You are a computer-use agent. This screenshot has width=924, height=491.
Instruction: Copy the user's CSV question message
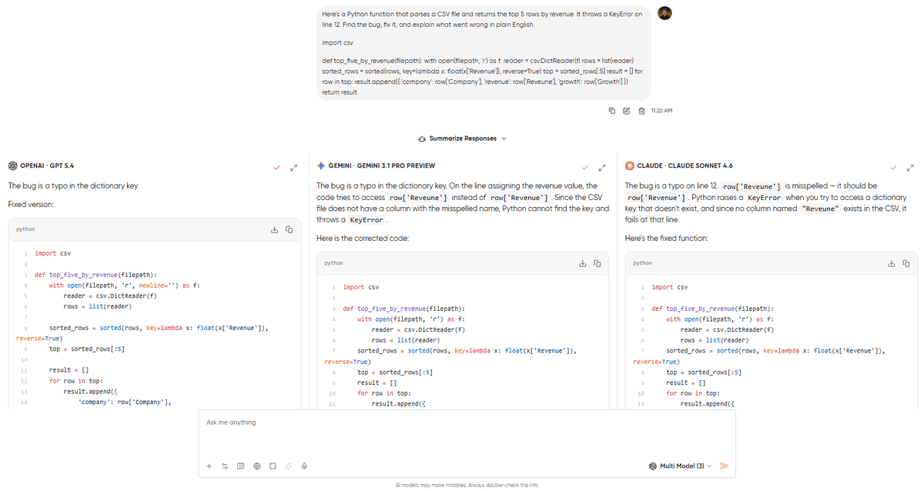[612, 111]
